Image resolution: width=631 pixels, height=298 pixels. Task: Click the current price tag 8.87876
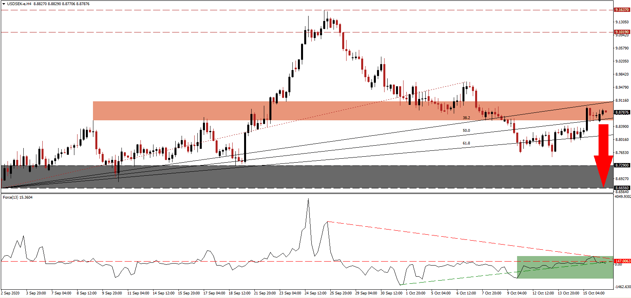[622, 112]
